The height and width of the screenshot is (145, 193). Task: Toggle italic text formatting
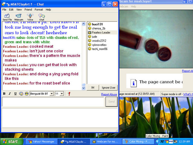pos(10,94)
